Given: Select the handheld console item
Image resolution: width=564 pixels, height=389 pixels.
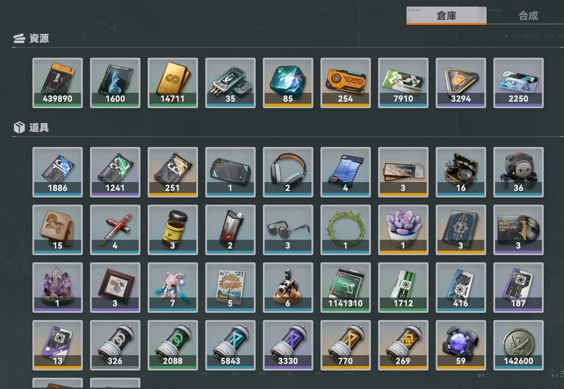Looking at the screenshot, I should click(x=230, y=172).
